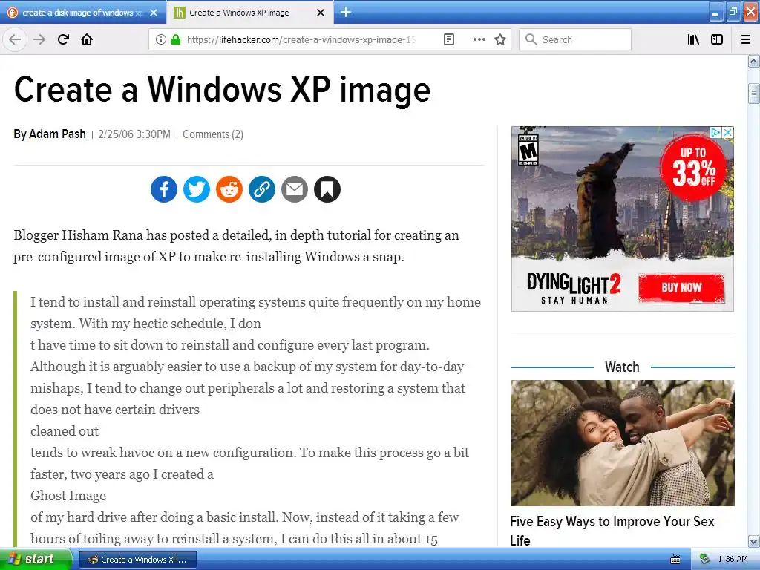Click the 'Ghost Image' quote line
Screen dimensions: 760x570
(x=68, y=495)
